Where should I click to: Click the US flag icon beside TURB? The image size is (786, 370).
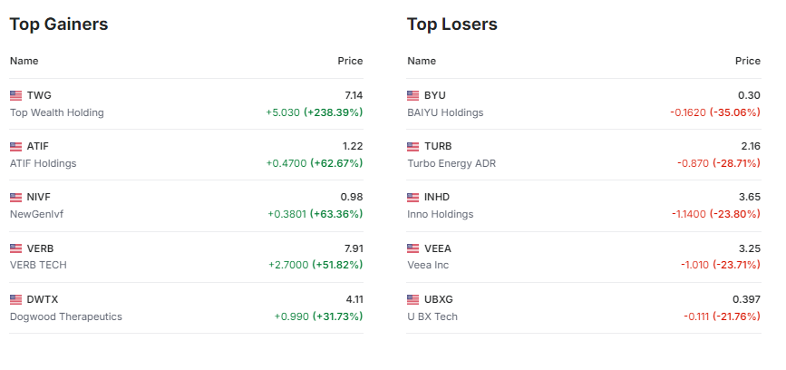tap(413, 146)
